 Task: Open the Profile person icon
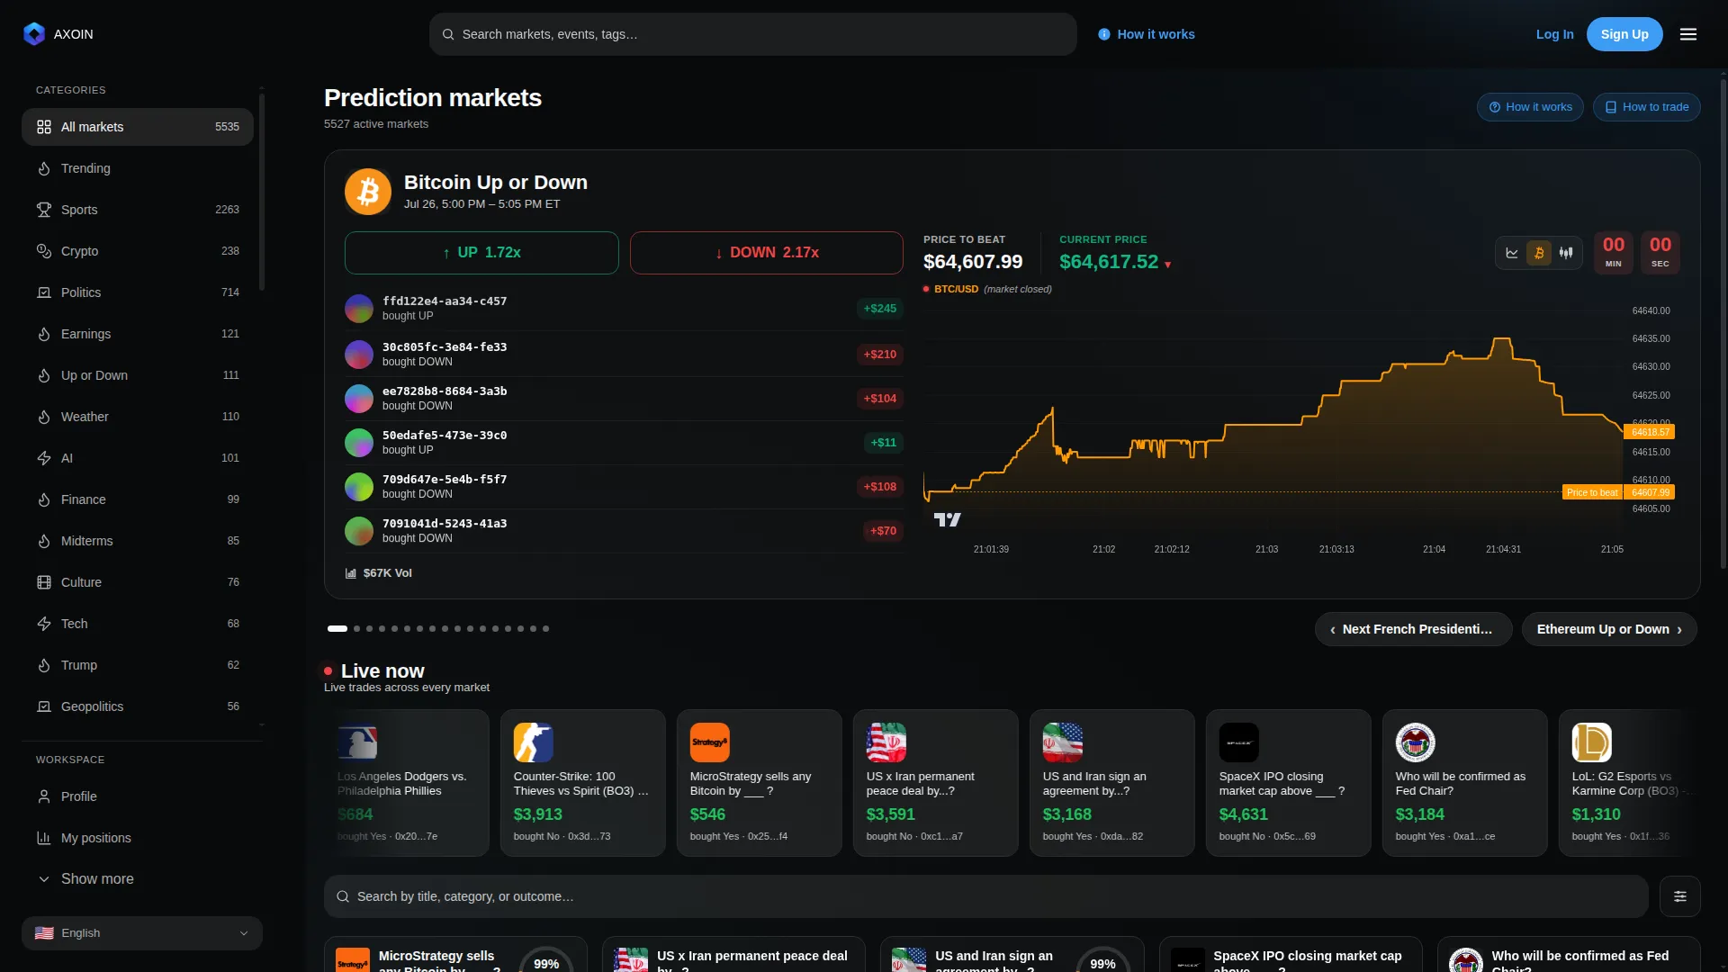tap(44, 796)
